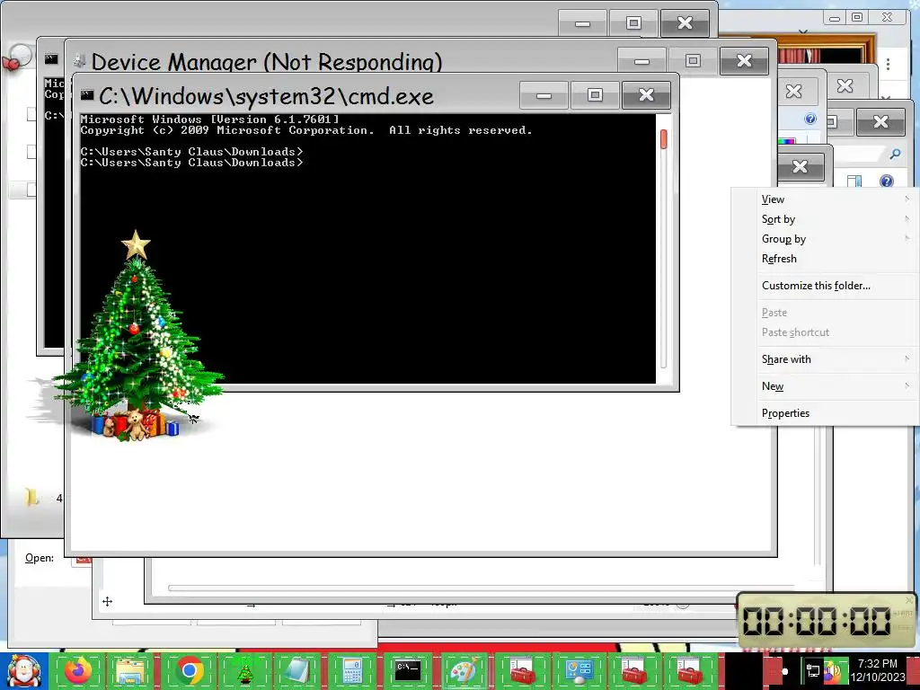Viewport: 920px width, 690px height.
Task: Open the Control Panel taskbar icon
Action: (x=579, y=671)
